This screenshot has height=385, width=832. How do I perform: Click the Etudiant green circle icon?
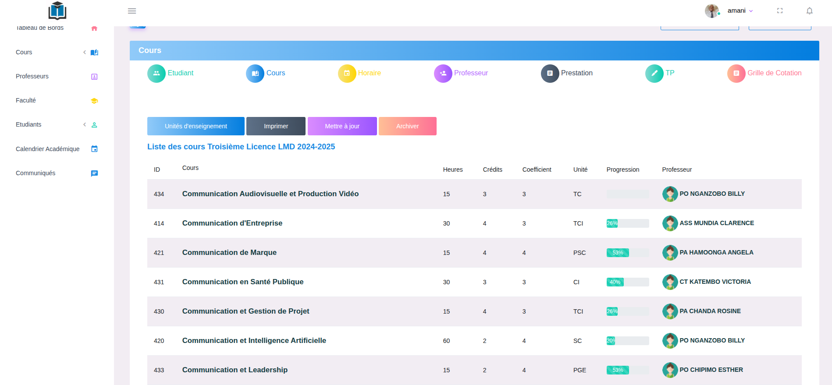pos(156,74)
